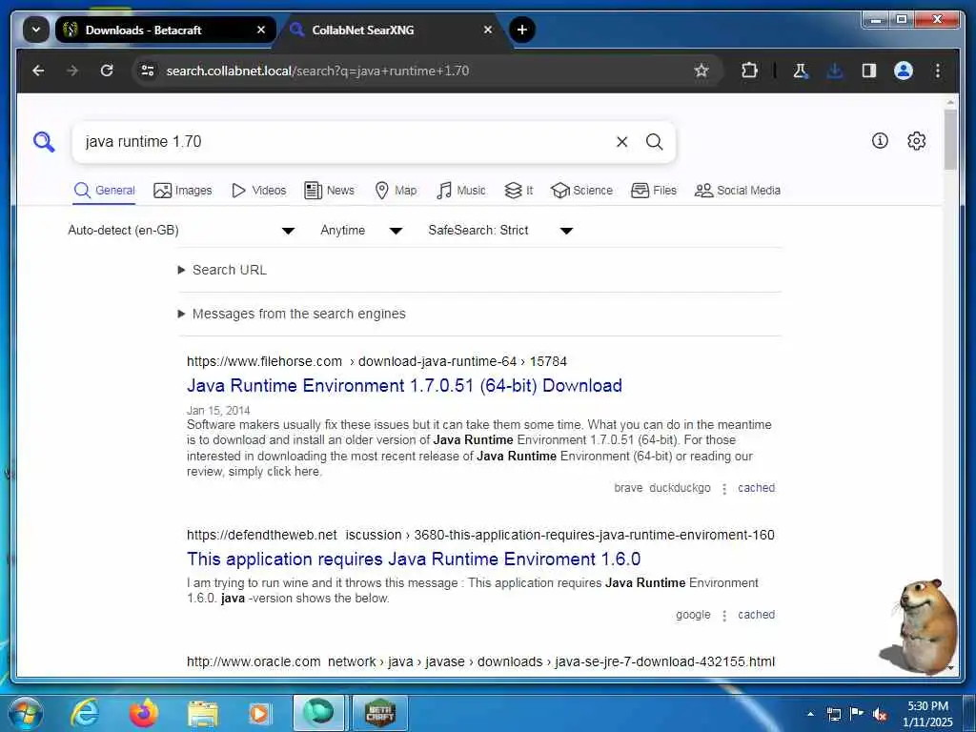Launch Firefox from taskbar
Image resolution: width=976 pixels, height=732 pixels.
[x=144, y=713]
